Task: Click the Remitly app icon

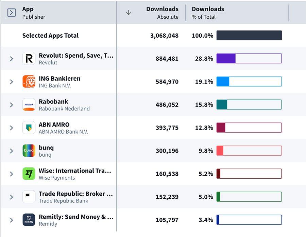Action: click(29, 220)
